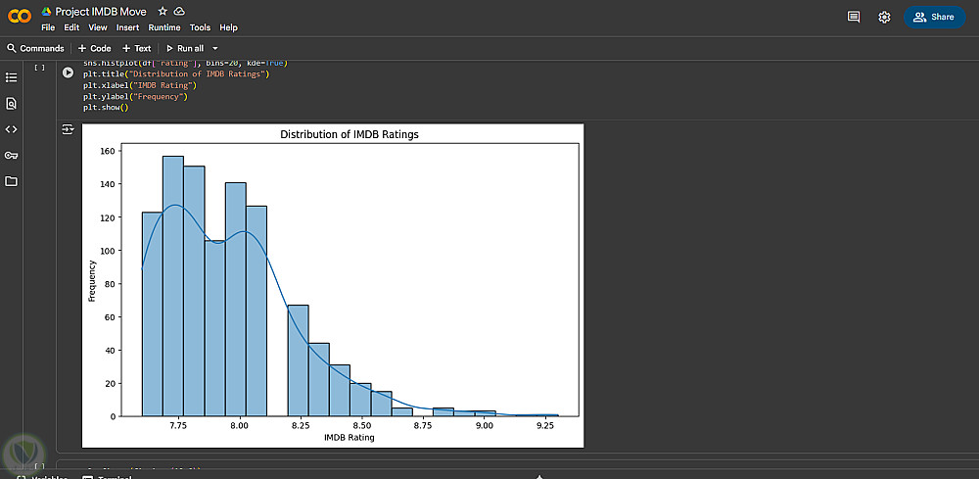
Task: Open the code snippets sidebar icon
Action: [x=11, y=129]
